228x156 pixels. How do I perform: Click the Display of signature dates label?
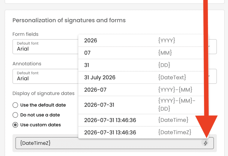tap(43, 93)
